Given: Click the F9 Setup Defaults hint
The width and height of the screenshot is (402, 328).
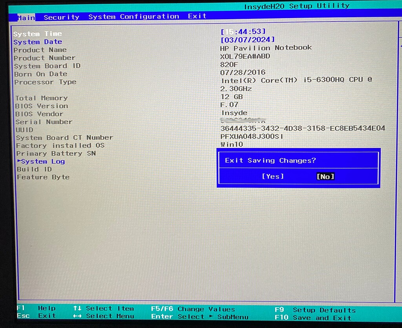Looking at the screenshot, I should click(315, 310).
